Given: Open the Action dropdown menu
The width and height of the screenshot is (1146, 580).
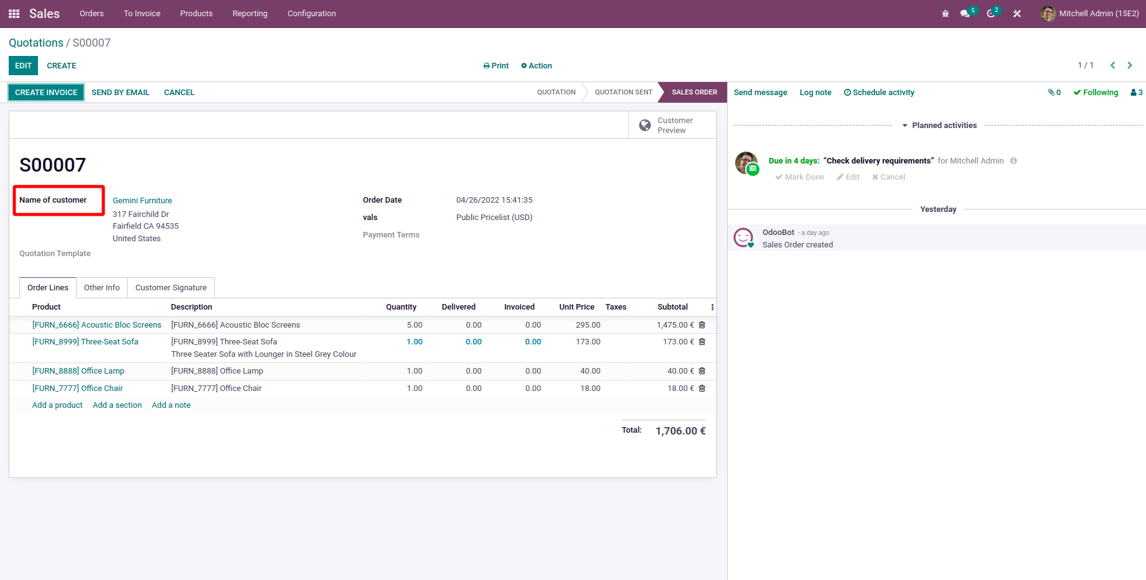Looking at the screenshot, I should [537, 66].
